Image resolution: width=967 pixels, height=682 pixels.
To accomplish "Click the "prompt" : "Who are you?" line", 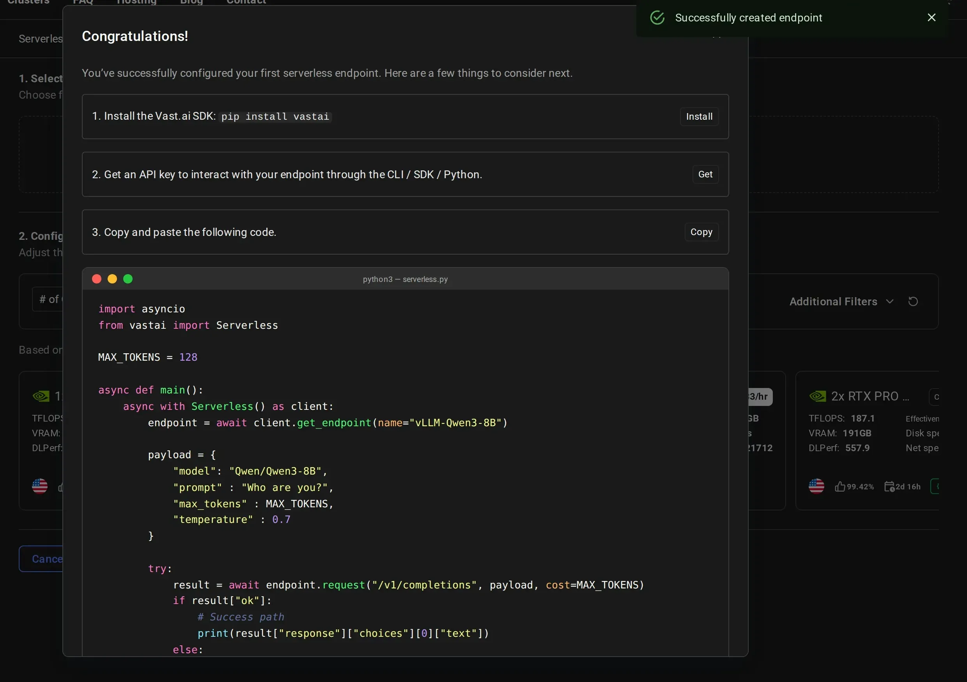I will (x=253, y=487).
